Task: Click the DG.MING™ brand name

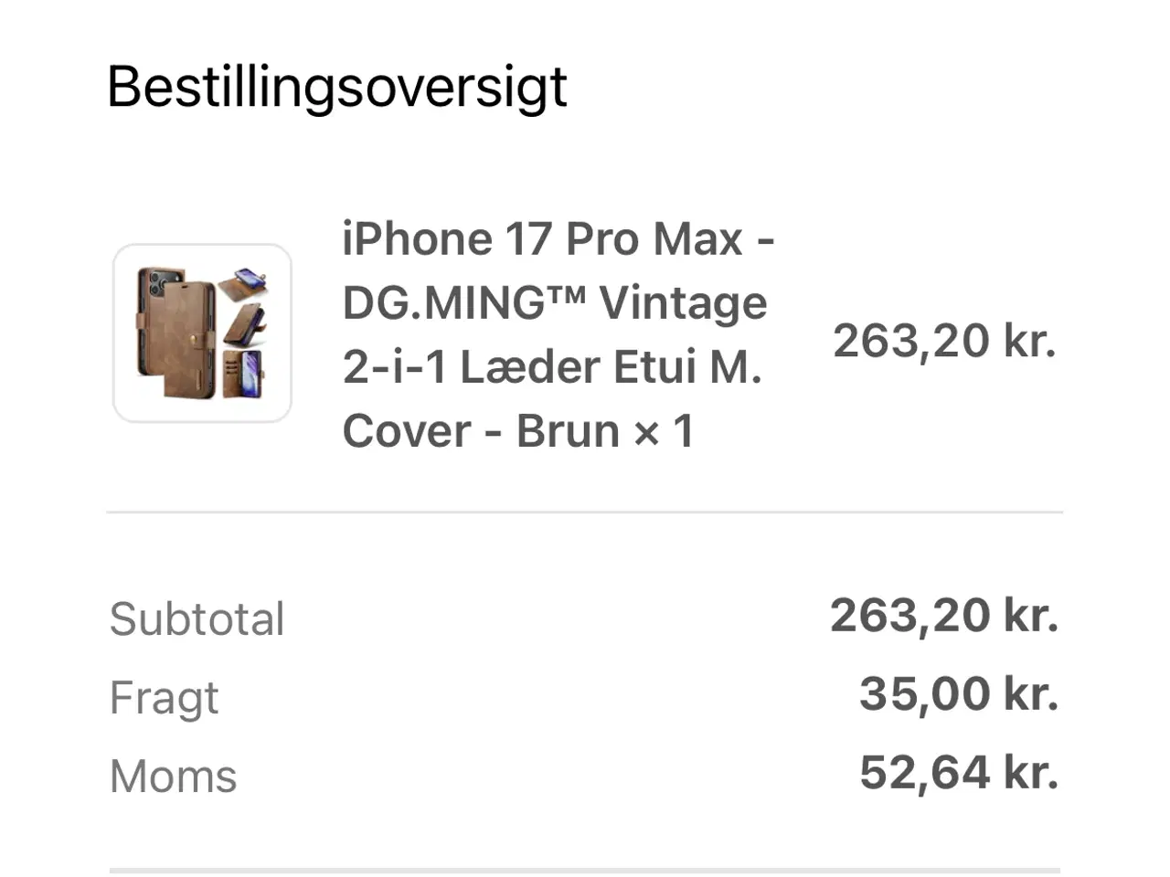Action: point(463,303)
